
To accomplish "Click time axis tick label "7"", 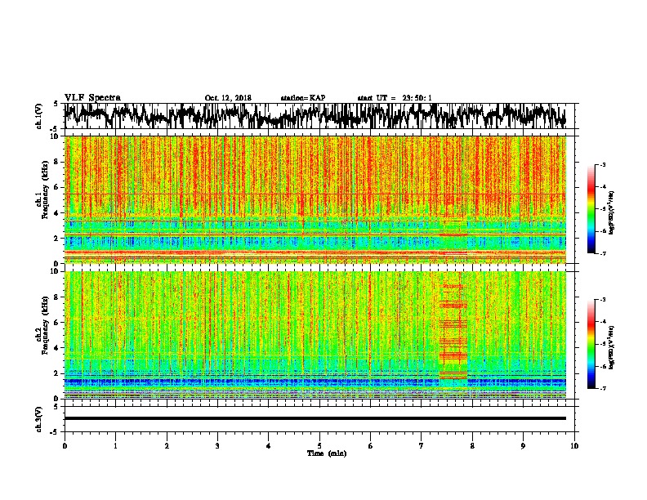I will [422, 446].
